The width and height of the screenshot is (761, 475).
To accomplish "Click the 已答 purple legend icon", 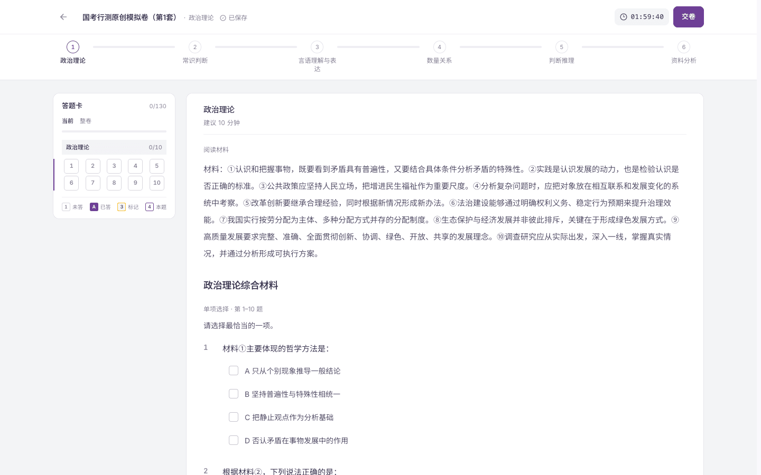I will pyautogui.click(x=94, y=207).
